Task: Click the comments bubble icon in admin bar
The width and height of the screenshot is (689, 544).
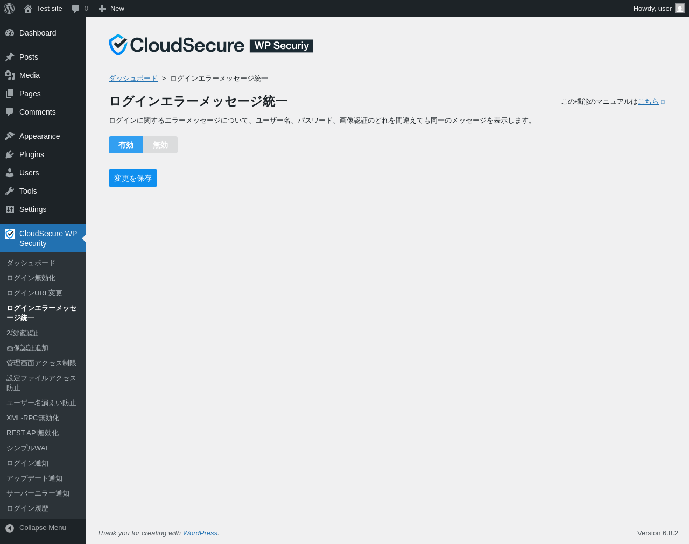Action: (x=75, y=9)
